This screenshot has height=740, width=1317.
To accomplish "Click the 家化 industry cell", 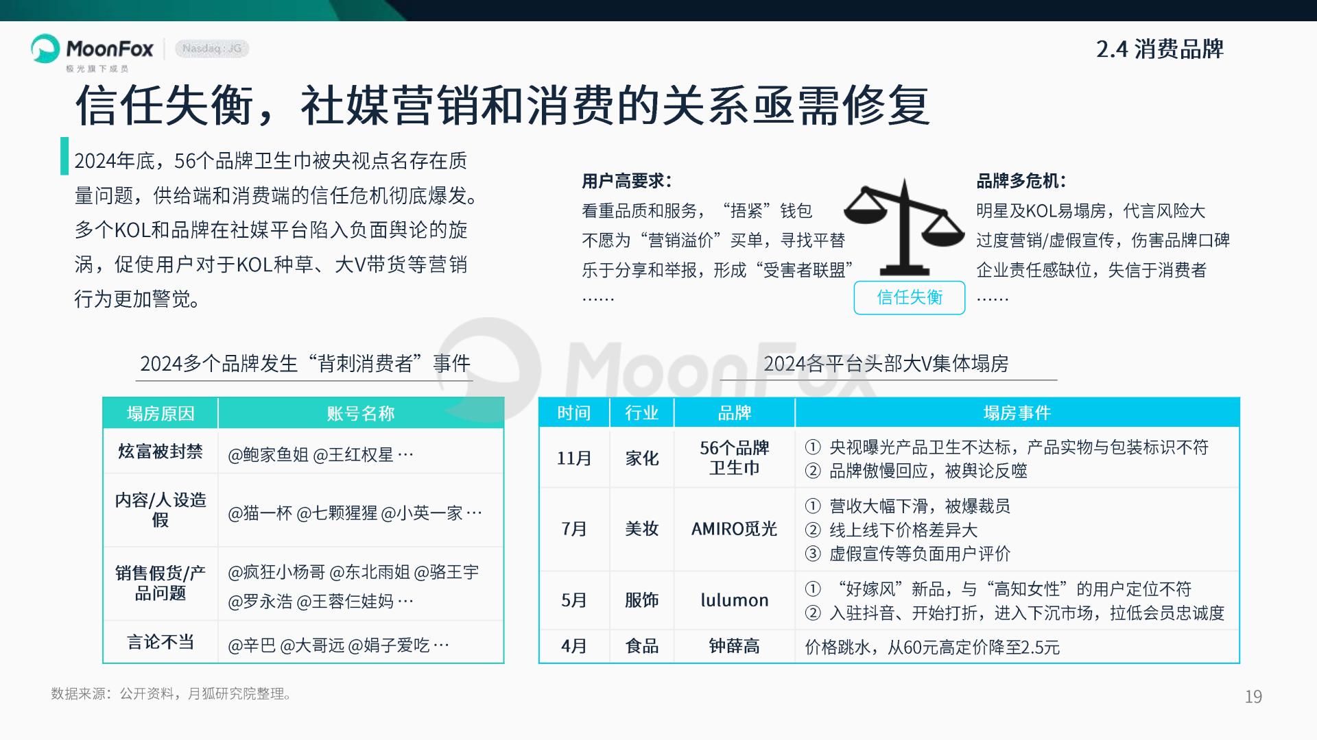I will coord(642,458).
